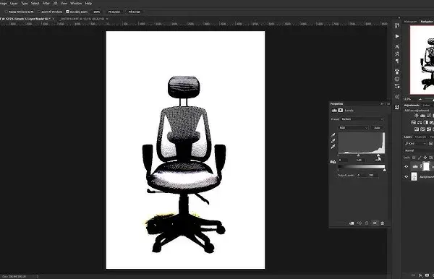Click the white input level slider handle

pyautogui.click(x=378, y=155)
